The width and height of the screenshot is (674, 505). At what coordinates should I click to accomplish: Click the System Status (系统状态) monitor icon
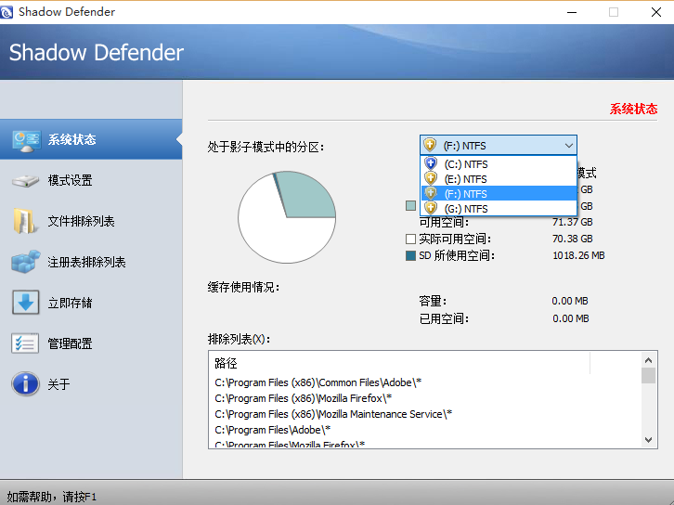[26, 140]
